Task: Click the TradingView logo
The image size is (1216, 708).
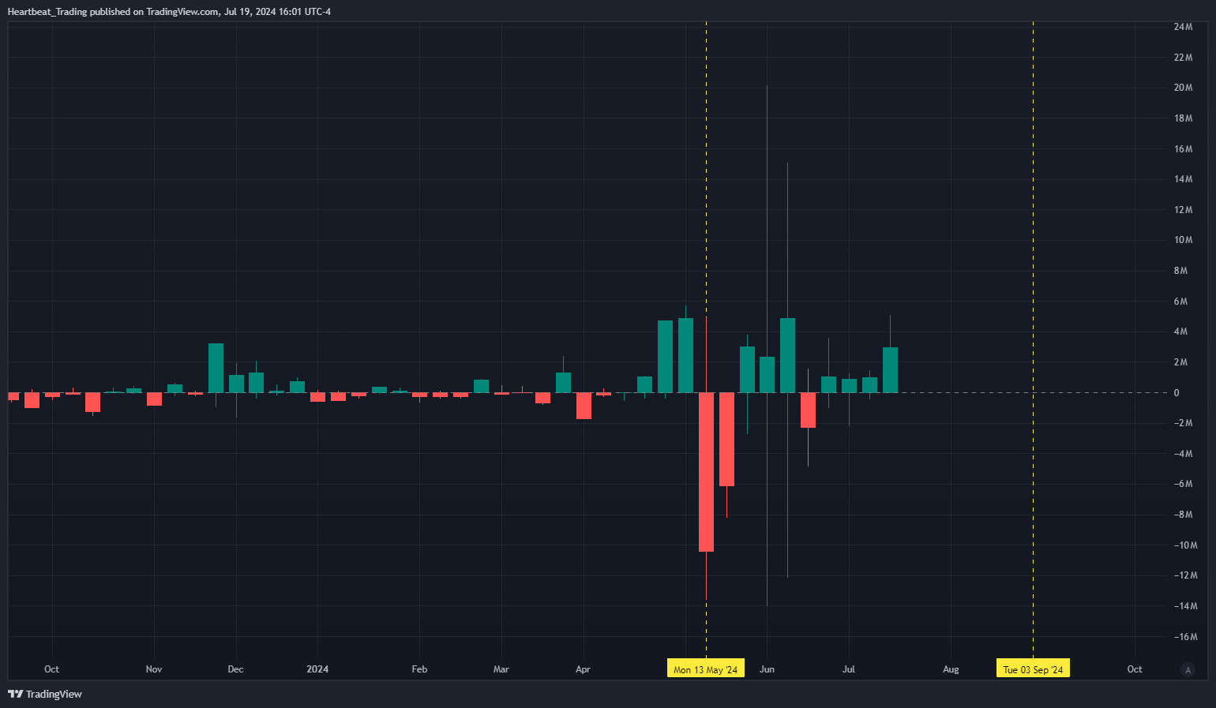Action: 45,694
